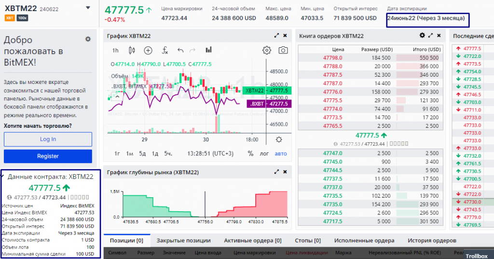Toggle auto scale (авто) on chart
The image size is (494, 259).
(280, 153)
